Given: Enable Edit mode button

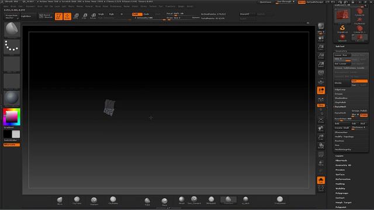Looking at the screenshot, I should [x=58, y=16].
